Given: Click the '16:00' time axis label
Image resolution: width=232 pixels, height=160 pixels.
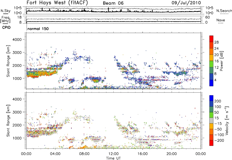Looking at the screenshot, I should (142, 154).
